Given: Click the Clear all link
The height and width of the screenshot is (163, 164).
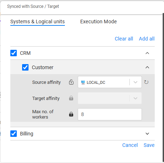Looking at the screenshot, I should pyautogui.click(x=124, y=39).
